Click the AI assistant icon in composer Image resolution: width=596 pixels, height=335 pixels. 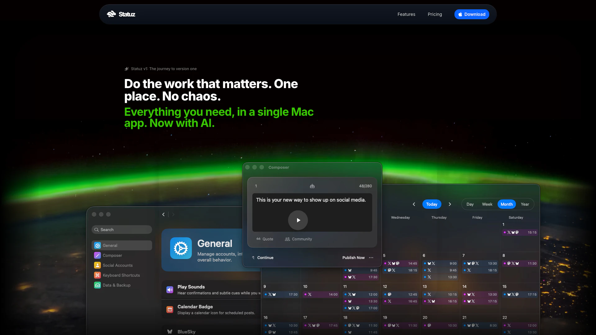[x=312, y=186]
